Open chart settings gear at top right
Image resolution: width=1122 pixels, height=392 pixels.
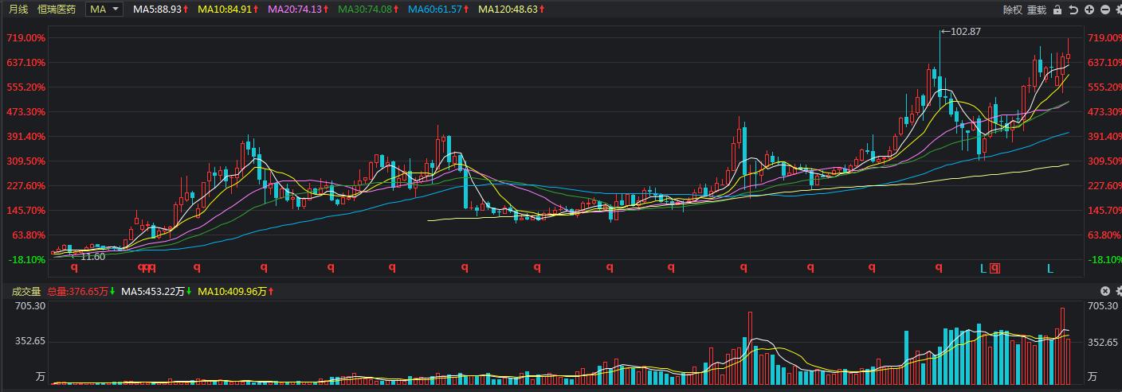(x=1118, y=10)
